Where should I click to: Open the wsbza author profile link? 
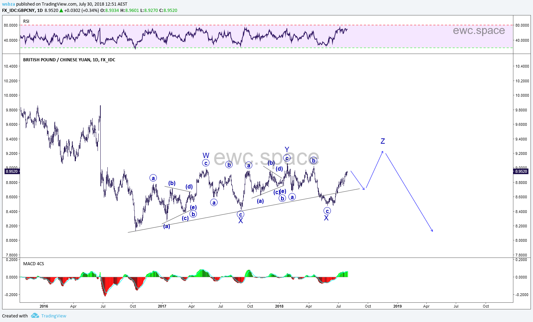pyautogui.click(x=8, y=4)
